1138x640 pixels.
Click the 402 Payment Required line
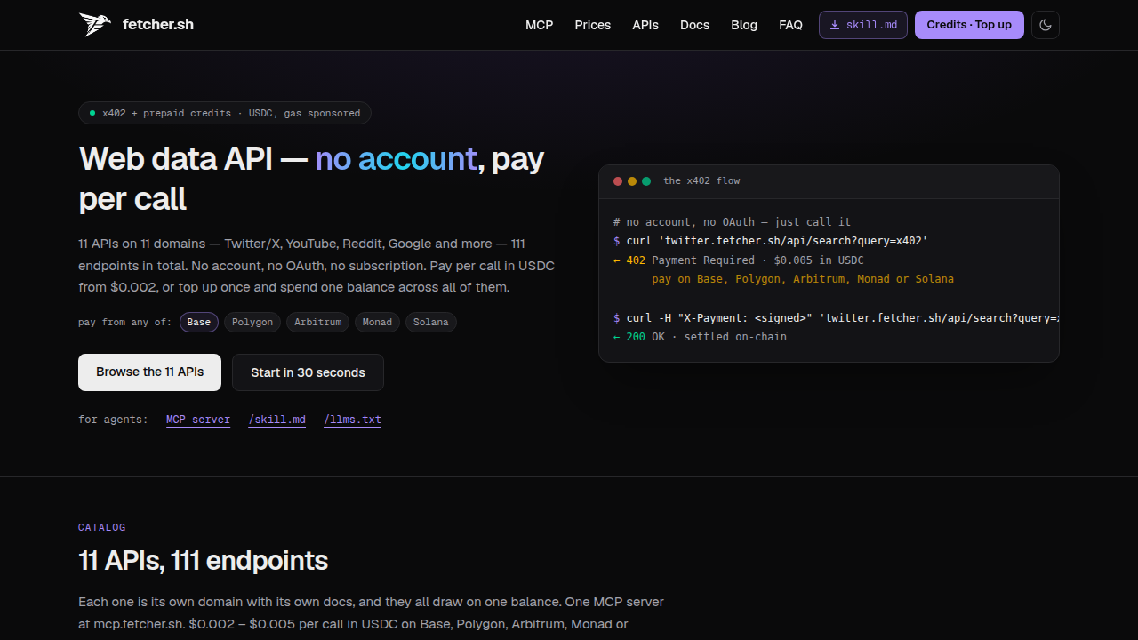(x=739, y=260)
